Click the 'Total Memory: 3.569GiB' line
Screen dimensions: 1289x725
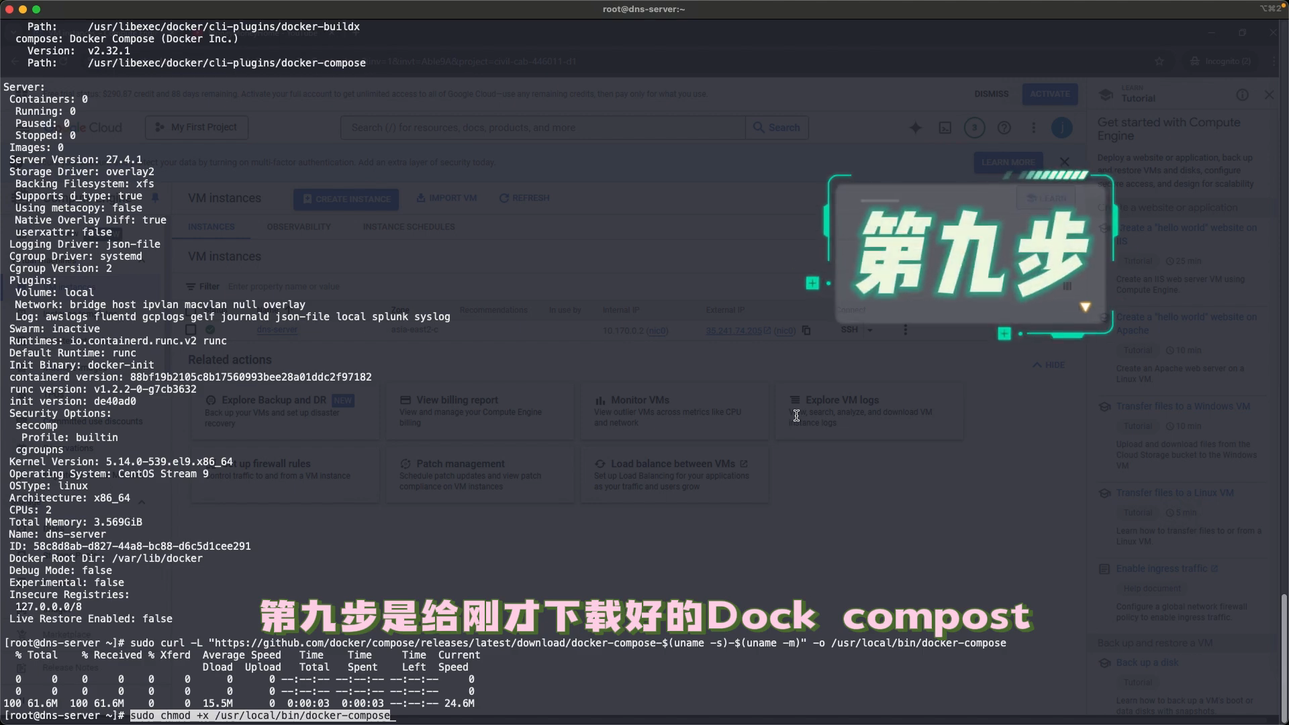(x=76, y=522)
